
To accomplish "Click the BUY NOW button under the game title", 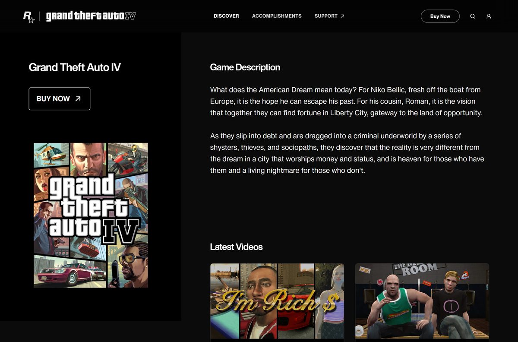I will point(60,99).
